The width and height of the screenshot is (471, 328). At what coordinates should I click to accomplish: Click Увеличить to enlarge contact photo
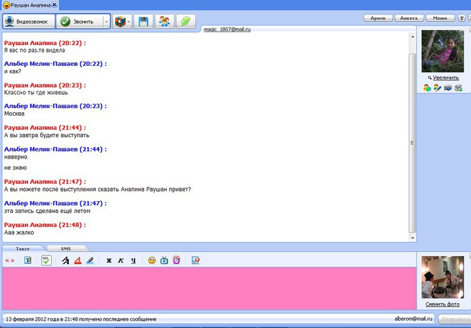(x=445, y=78)
